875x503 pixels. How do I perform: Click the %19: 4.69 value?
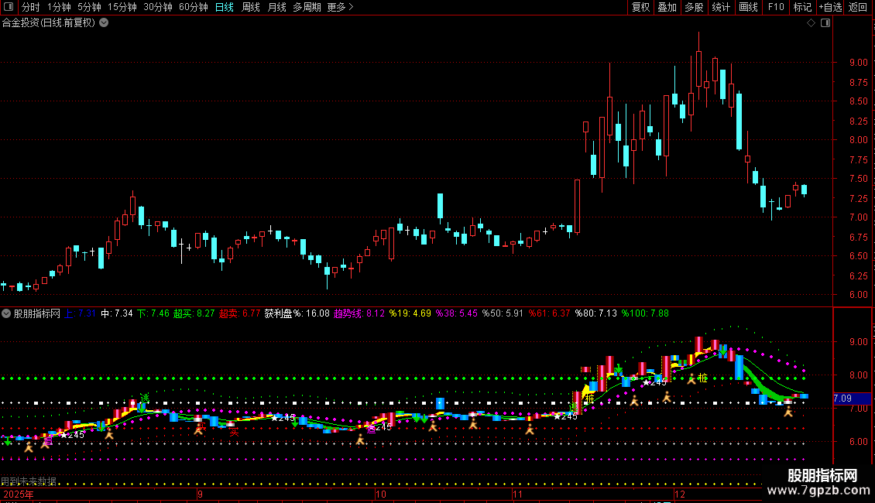[410, 313]
